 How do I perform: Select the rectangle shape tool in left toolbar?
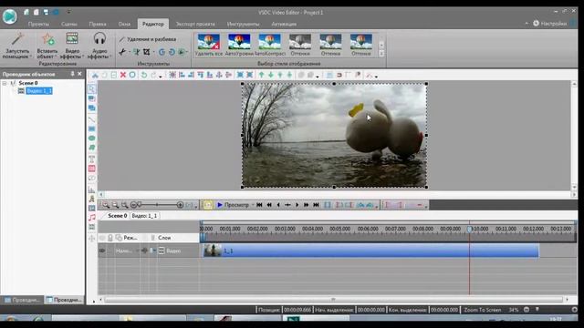tap(91, 128)
